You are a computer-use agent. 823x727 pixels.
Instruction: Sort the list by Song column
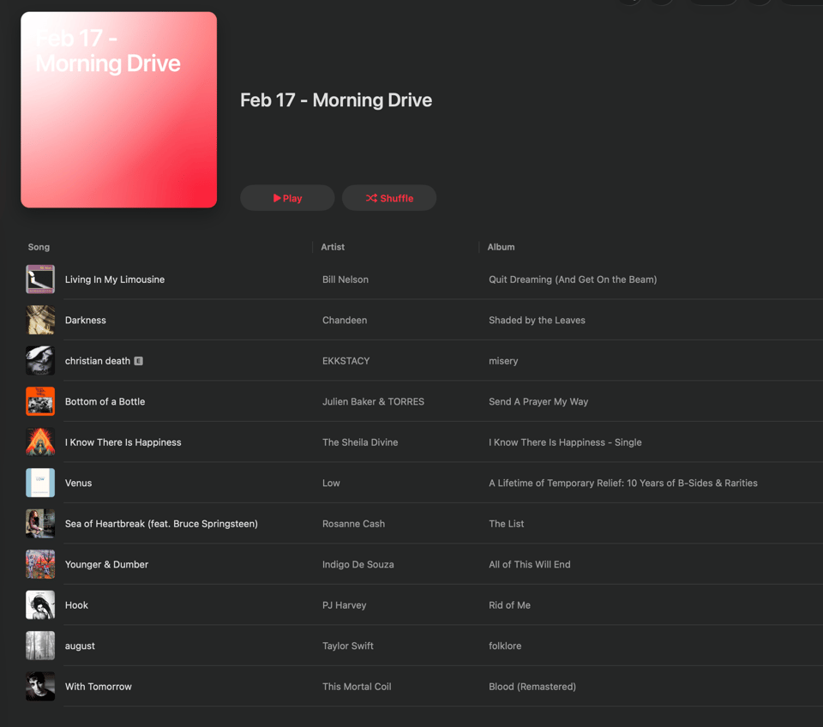[x=39, y=247]
